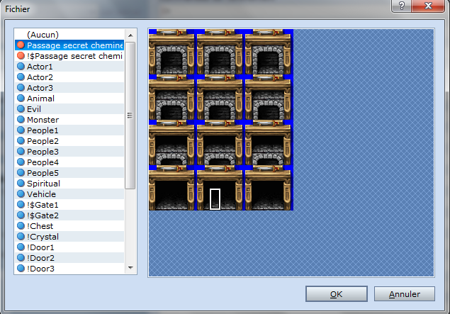The height and width of the screenshot is (314, 450).
Task: Select the !Door3 file
Action: (x=69, y=269)
